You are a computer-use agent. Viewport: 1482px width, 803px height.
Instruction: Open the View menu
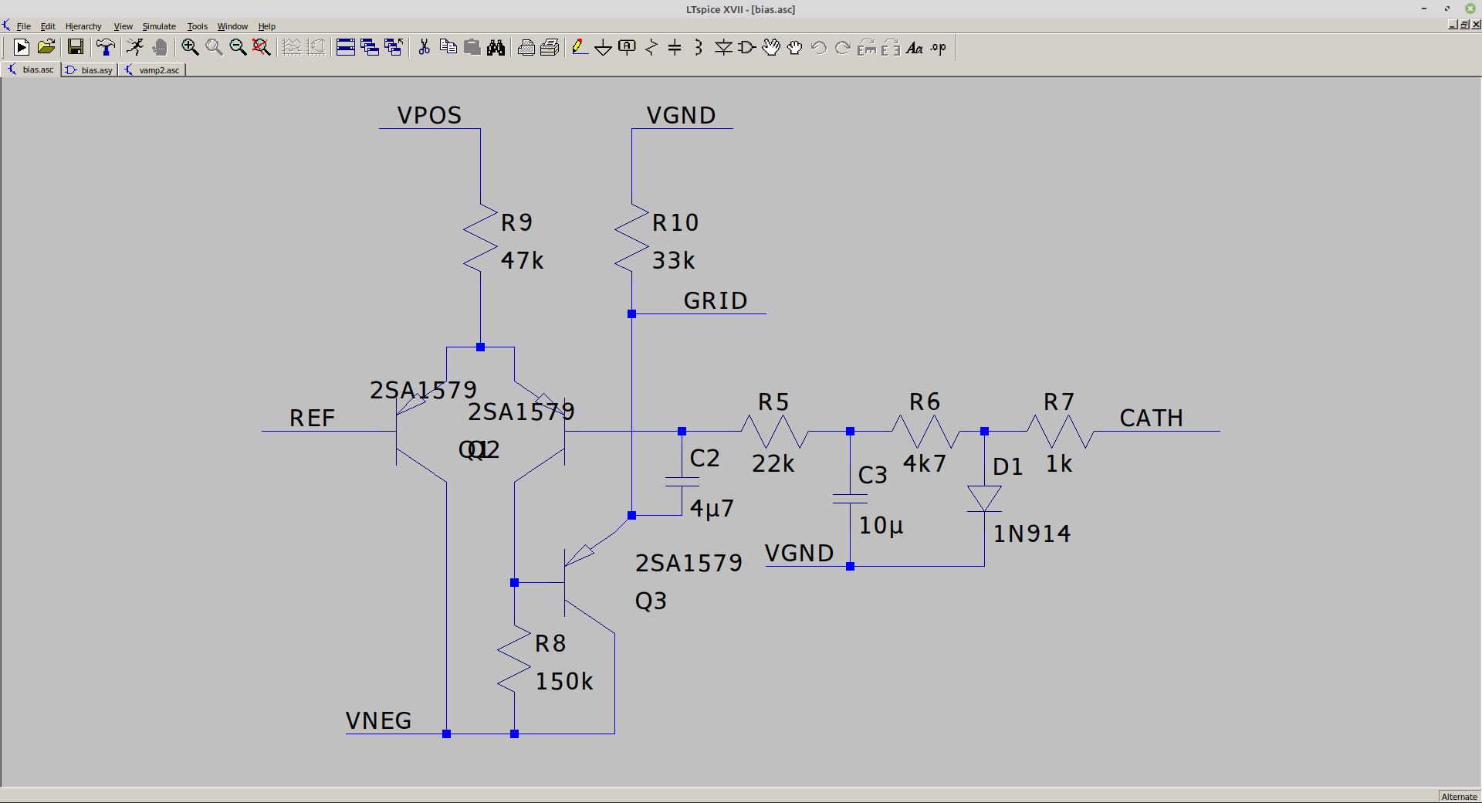click(123, 26)
